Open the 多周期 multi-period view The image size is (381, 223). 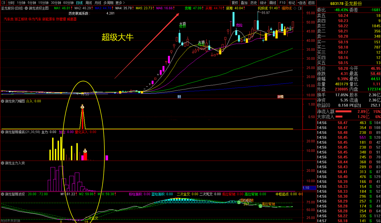click(108, 3)
